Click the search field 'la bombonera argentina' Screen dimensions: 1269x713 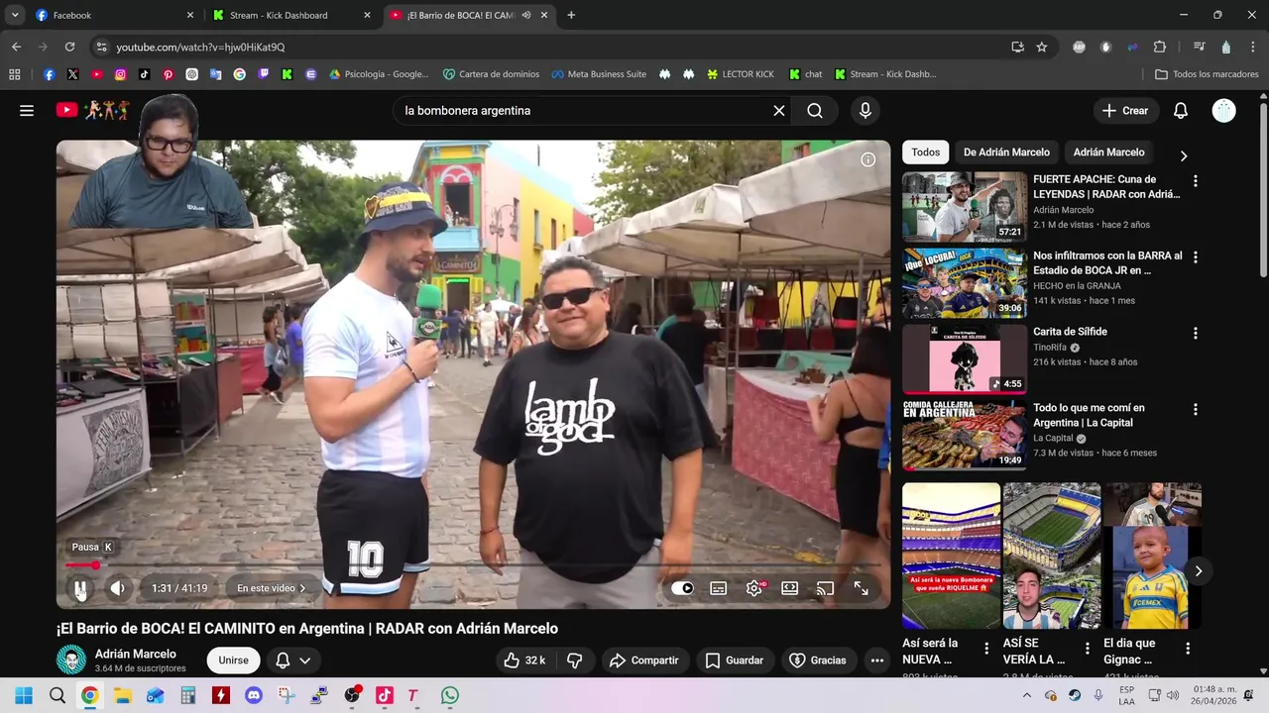(x=583, y=111)
